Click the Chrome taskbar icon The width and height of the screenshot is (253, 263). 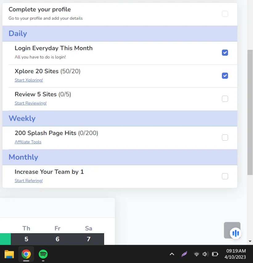pyautogui.click(x=26, y=254)
